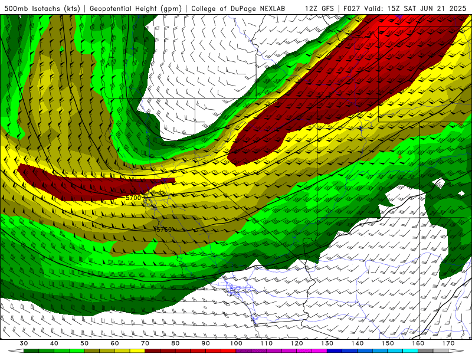Select the dark purple 100-105 kt legend swatch
Screen dimensions: 472x354
244,350
